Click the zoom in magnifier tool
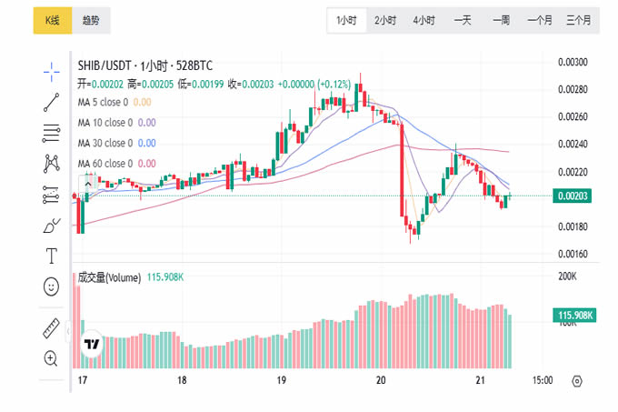The image size is (618, 412). point(51,358)
